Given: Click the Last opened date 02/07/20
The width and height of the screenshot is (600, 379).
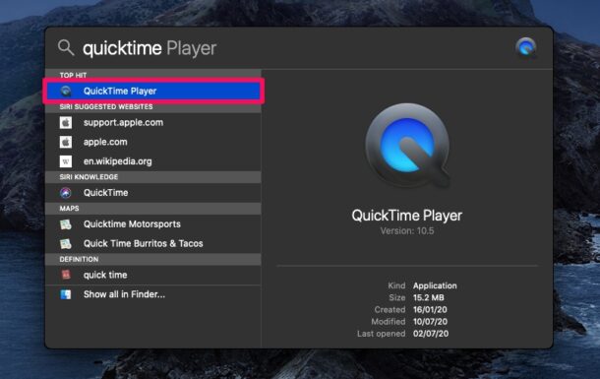Looking at the screenshot, I should click(x=431, y=334).
